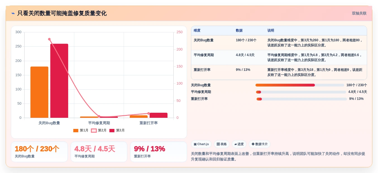Select the 进度 tag chip

click(239, 144)
